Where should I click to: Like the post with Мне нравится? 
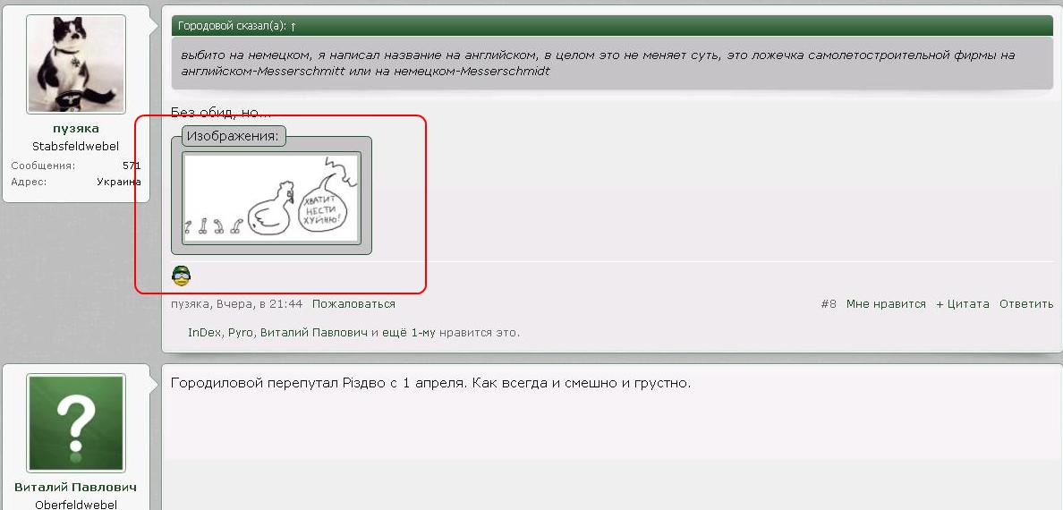[885, 304]
